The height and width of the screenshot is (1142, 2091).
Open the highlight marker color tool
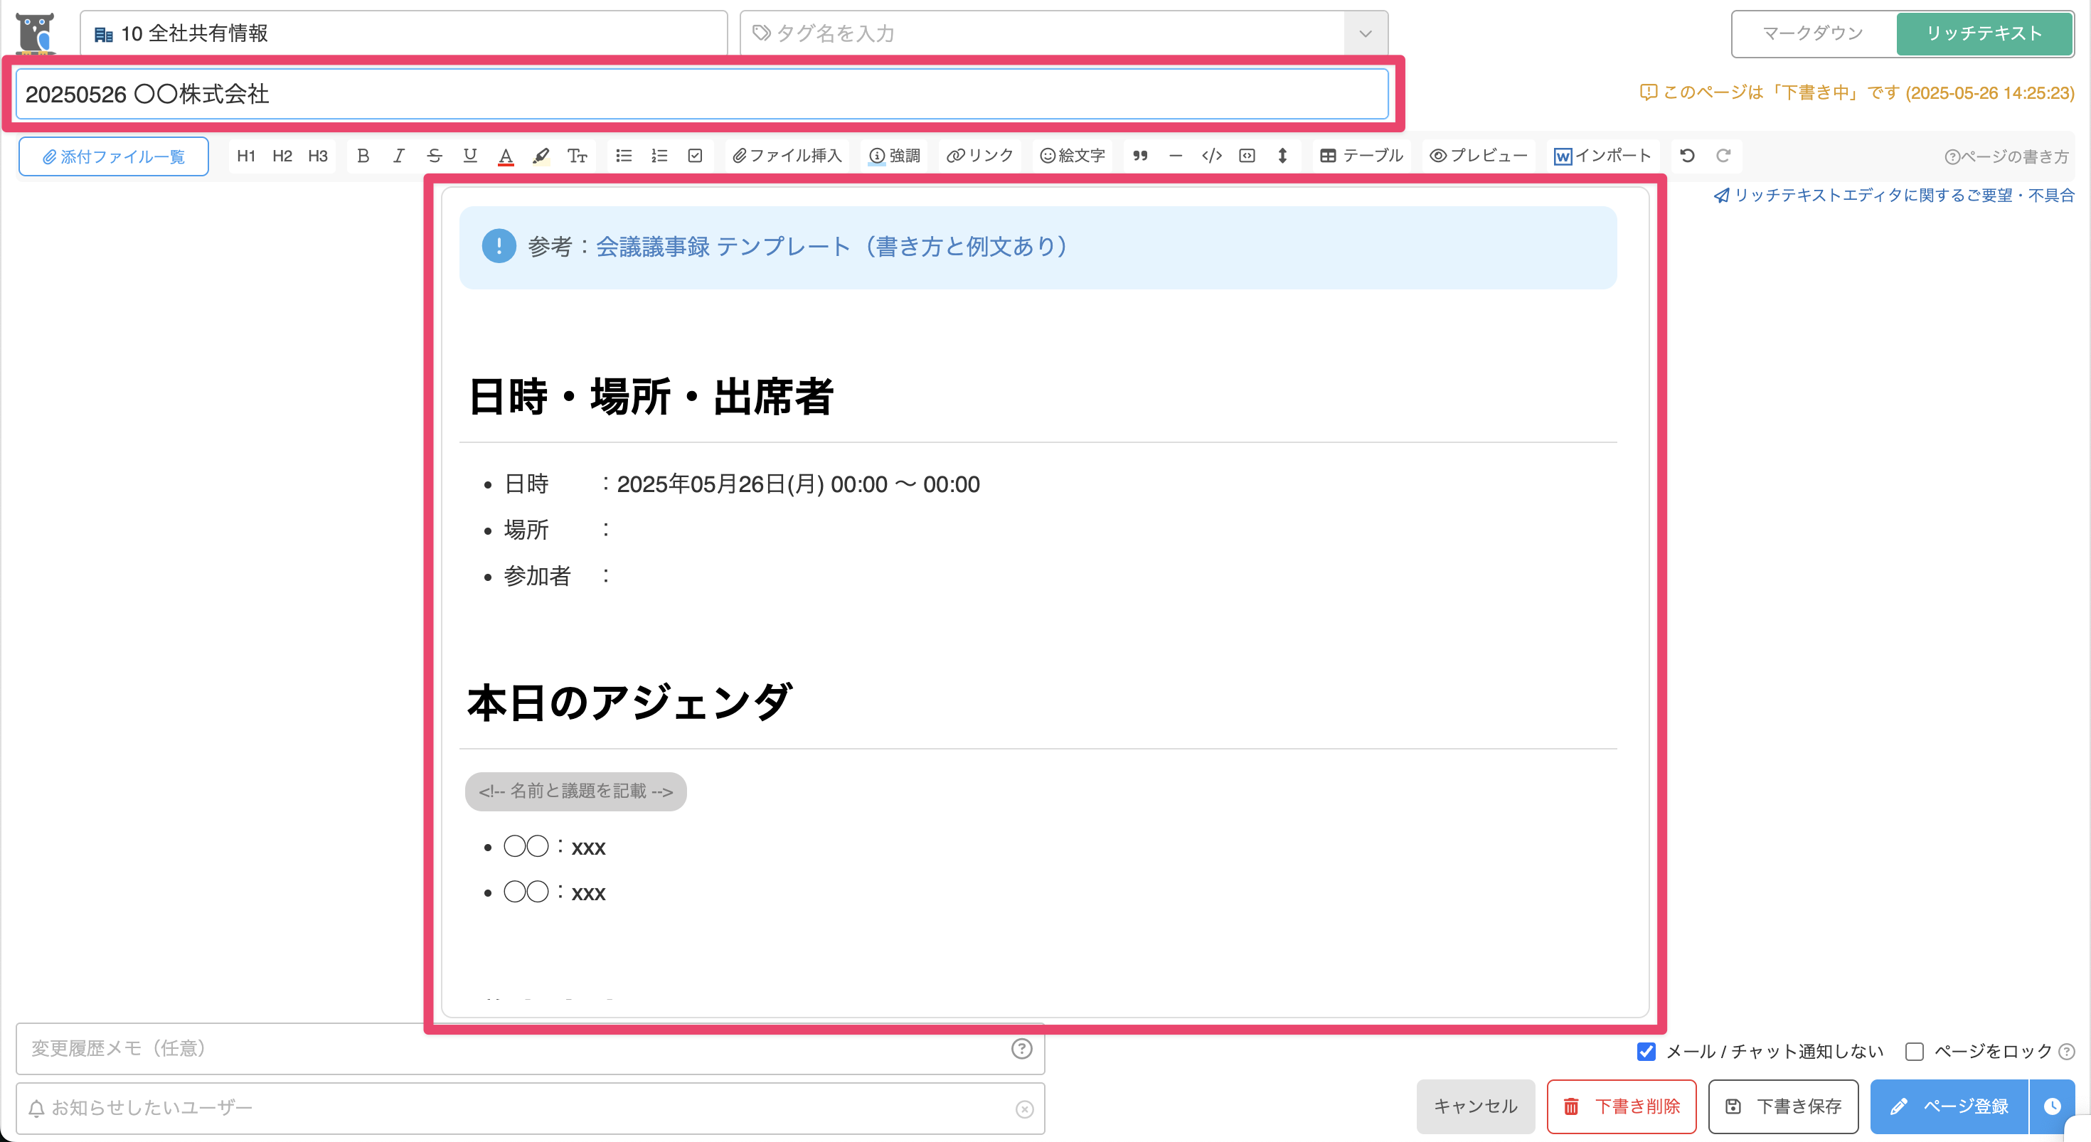[x=541, y=156]
